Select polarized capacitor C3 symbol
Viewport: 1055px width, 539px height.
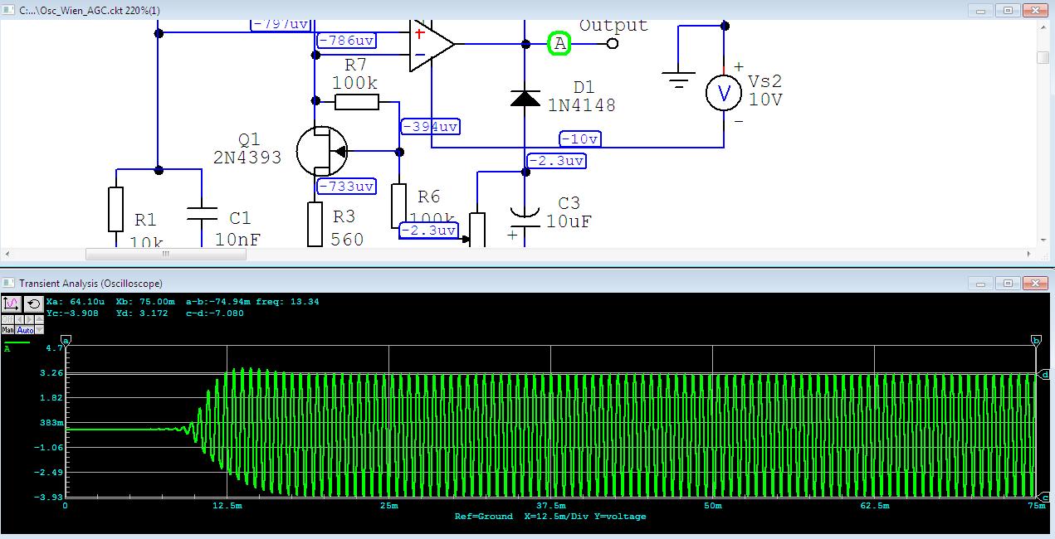[525, 216]
